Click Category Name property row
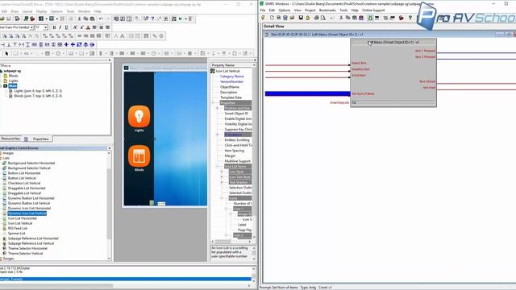 232,77
